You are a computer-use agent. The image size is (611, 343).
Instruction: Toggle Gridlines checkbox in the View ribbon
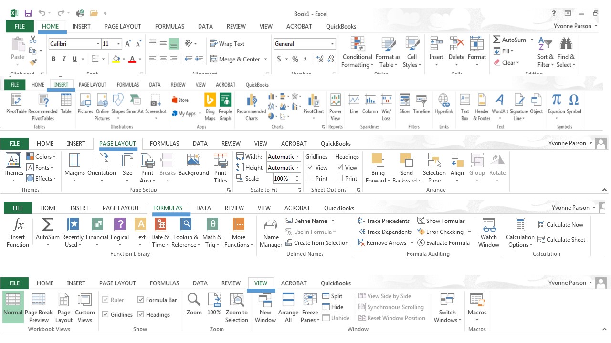pyautogui.click(x=105, y=314)
